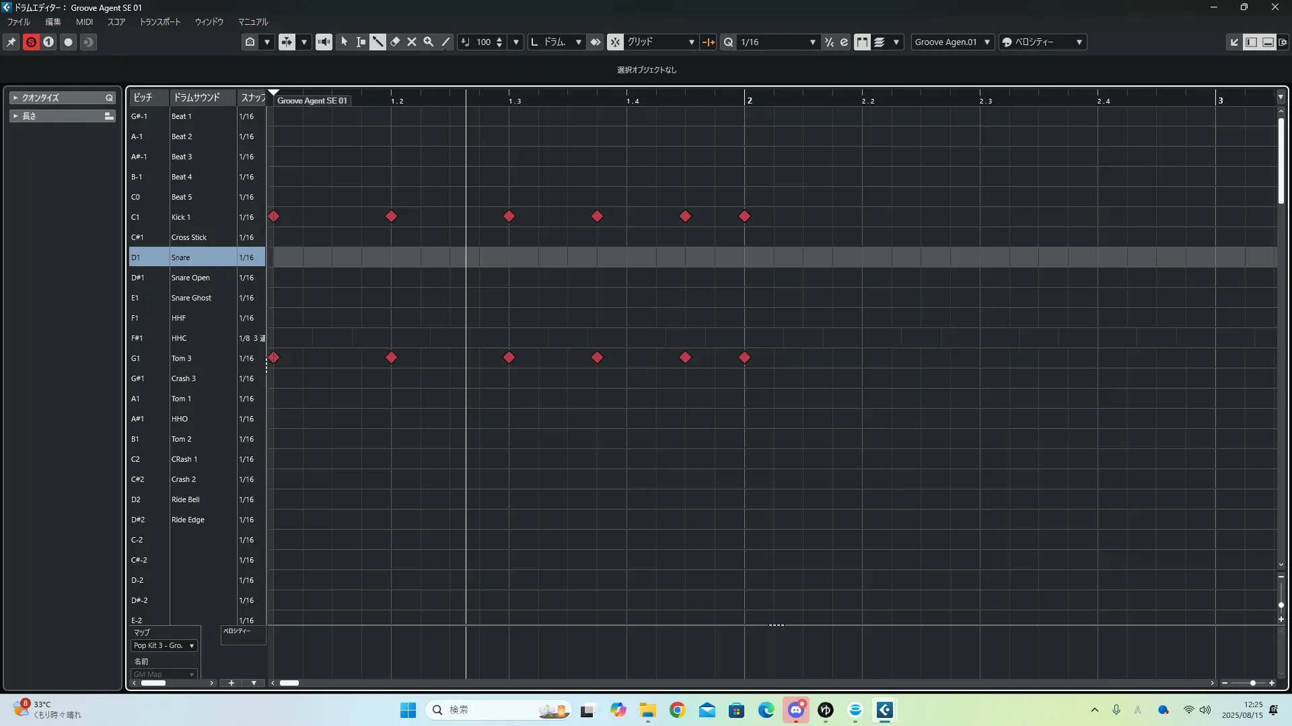This screenshot has width=1292, height=726.
Task: Select the Erase tool in toolbar
Action: 395,42
